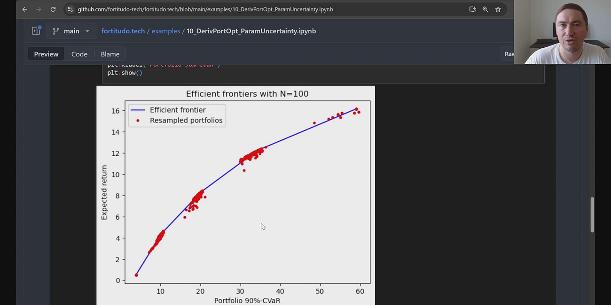Open the Raw file view button
The height and width of the screenshot is (305, 611).
pyautogui.click(x=509, y=54)
